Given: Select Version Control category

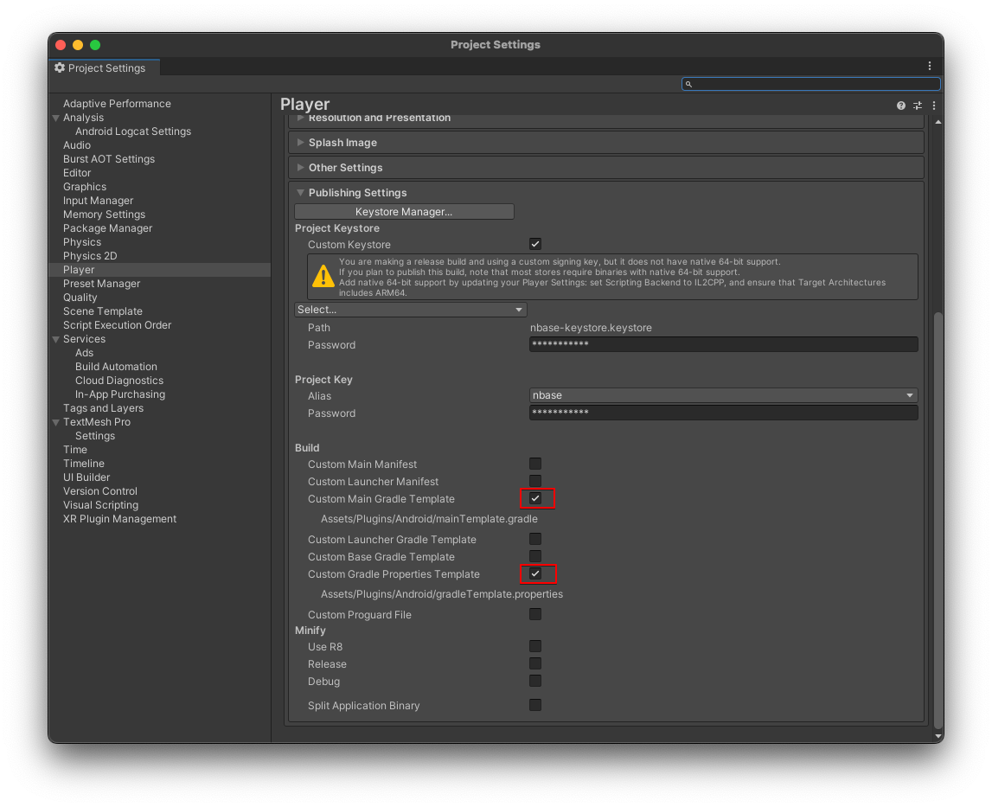Looking at the screenshot, I should [x=100, y=491].
